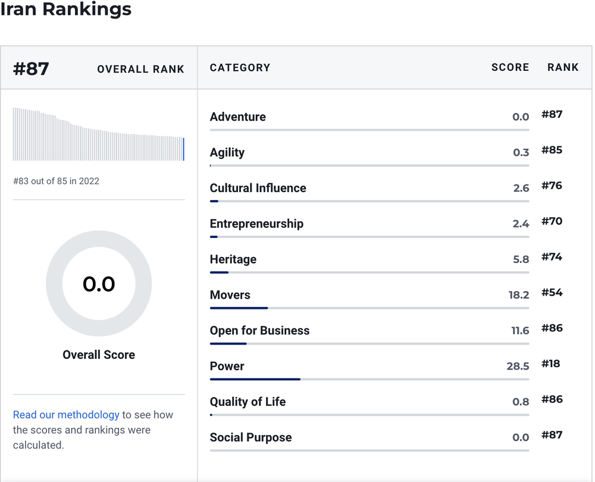Click the SCORE column header
Screen dimensions: 595x482
click(x=510, y=68)
